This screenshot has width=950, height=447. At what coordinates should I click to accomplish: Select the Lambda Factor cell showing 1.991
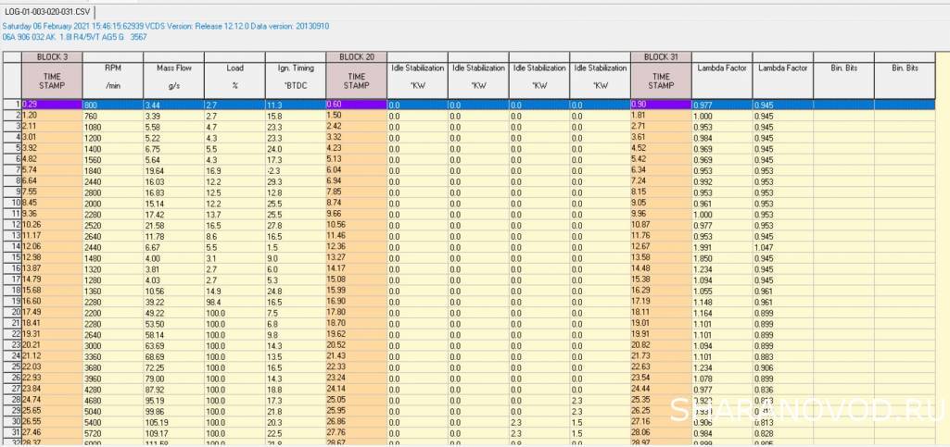(721, 246)
